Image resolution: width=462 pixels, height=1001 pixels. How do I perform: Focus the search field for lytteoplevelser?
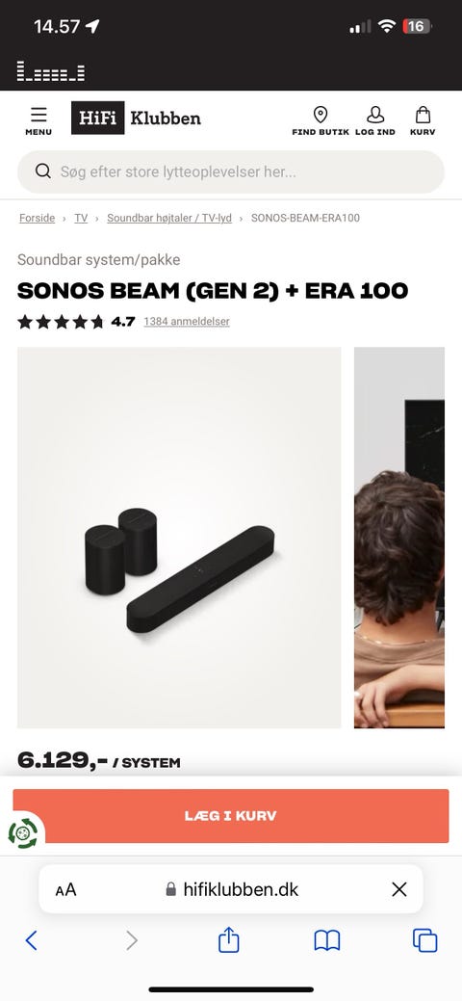[231, 171]
